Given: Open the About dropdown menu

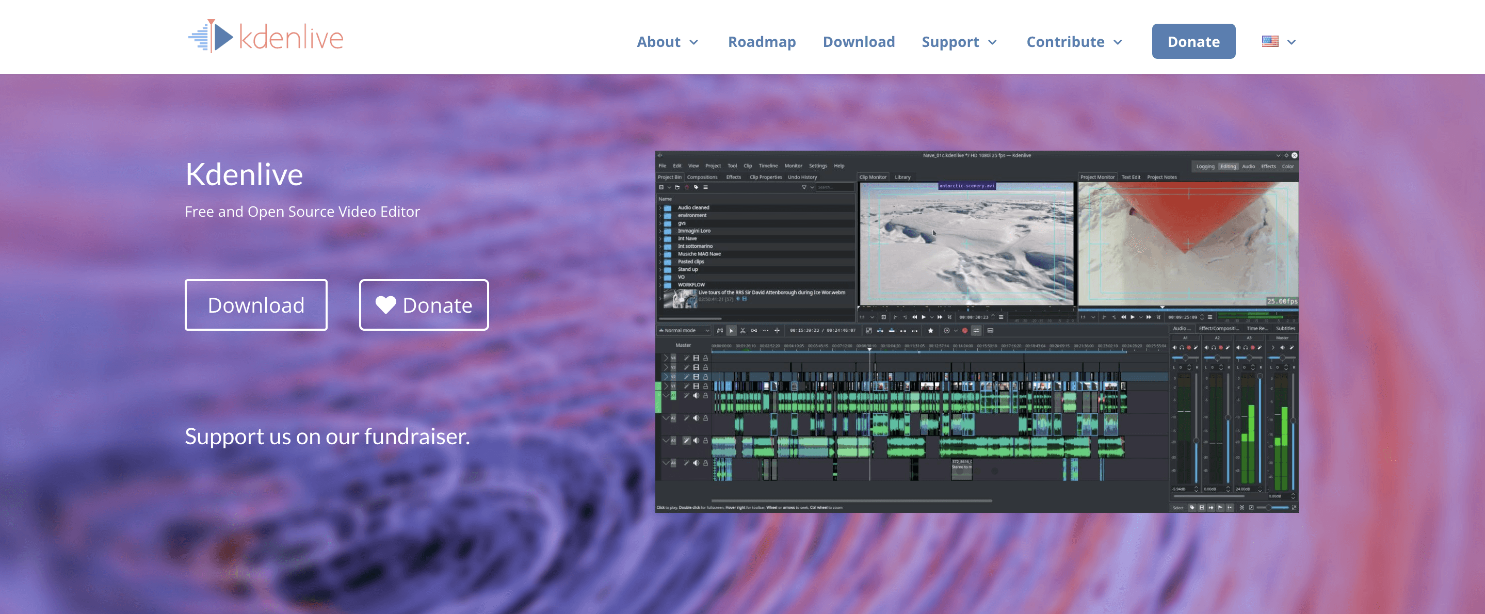Looking at the screenshot, I should (667, 41).
